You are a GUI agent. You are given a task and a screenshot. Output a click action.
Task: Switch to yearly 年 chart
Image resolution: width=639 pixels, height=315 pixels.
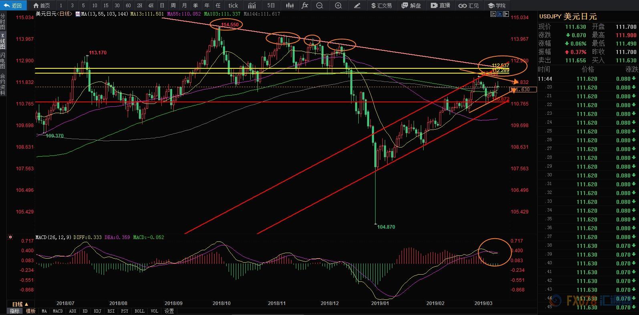click(x=207, y=5)
